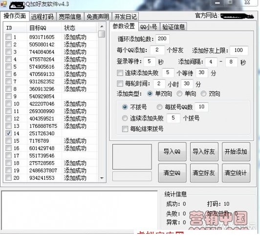Tick checkbox for row 20 QQ 934241553

(8, 178)
